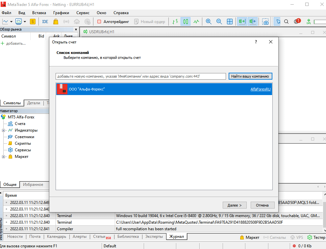The height and width of the screenshot is (249, 326).
Task: Click the zoom in magnifier icon
Action: coord(208,22)
